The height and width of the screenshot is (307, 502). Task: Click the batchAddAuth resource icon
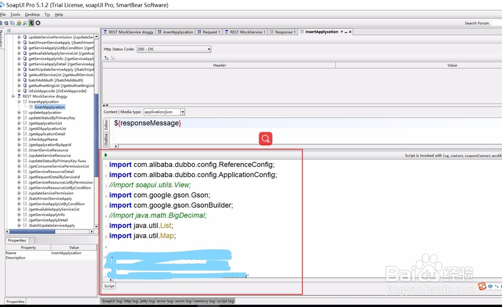click(x=25, y=80)
